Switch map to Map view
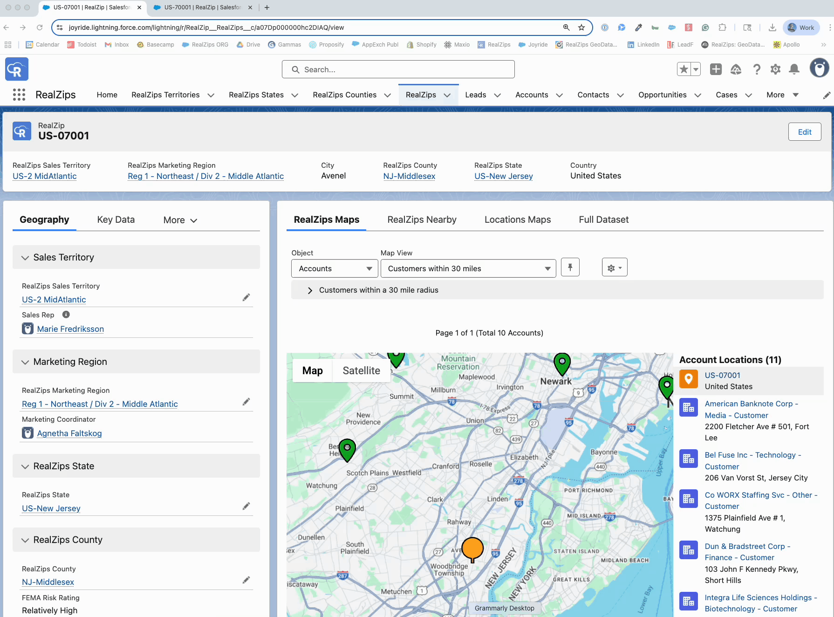The image size is (834, 617). pyautogui.click(x=312, y=370)
